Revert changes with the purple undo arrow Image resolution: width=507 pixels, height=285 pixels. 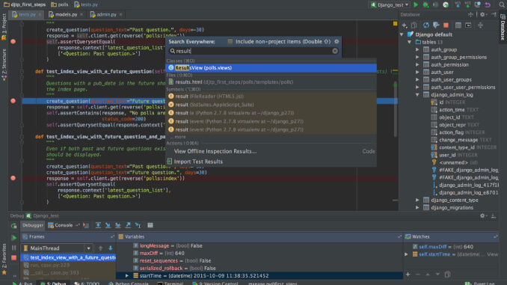[488, 4]
